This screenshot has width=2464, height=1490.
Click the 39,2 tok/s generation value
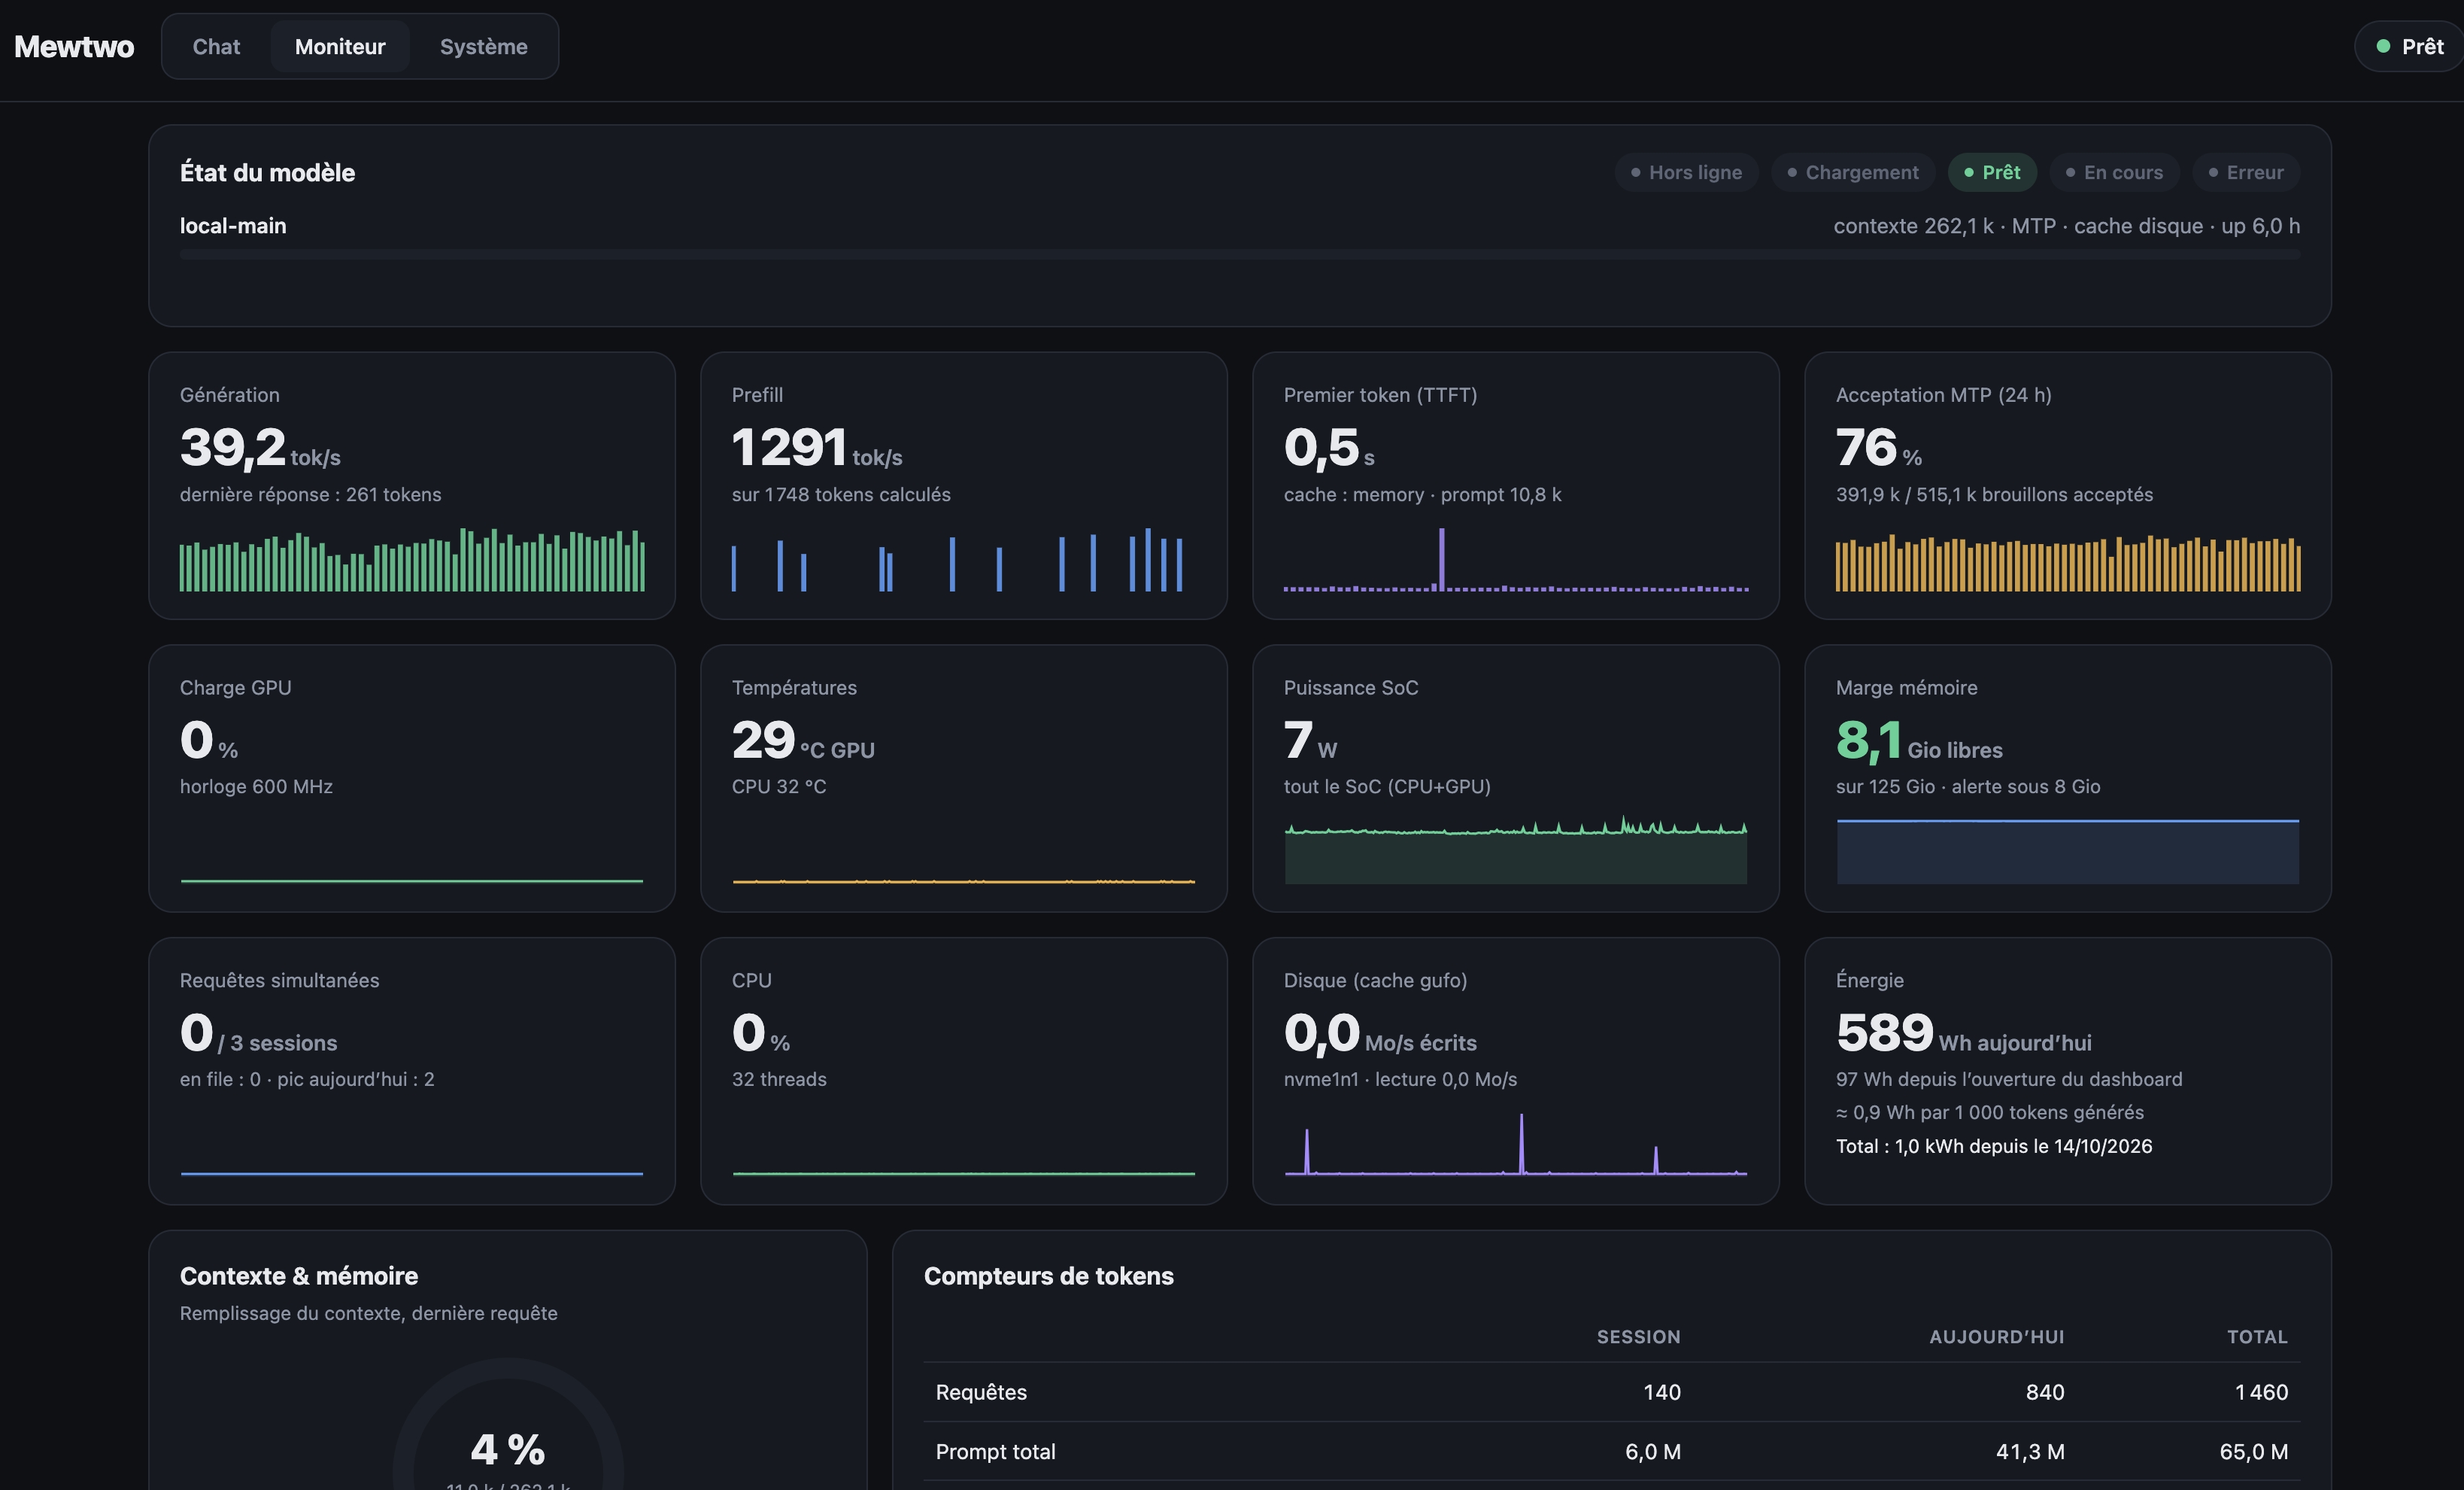tap(260, 449)
